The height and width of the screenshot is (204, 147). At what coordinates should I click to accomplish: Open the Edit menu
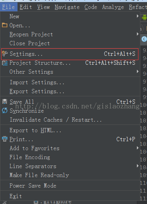pyautogui.click(x=26, y=7)
